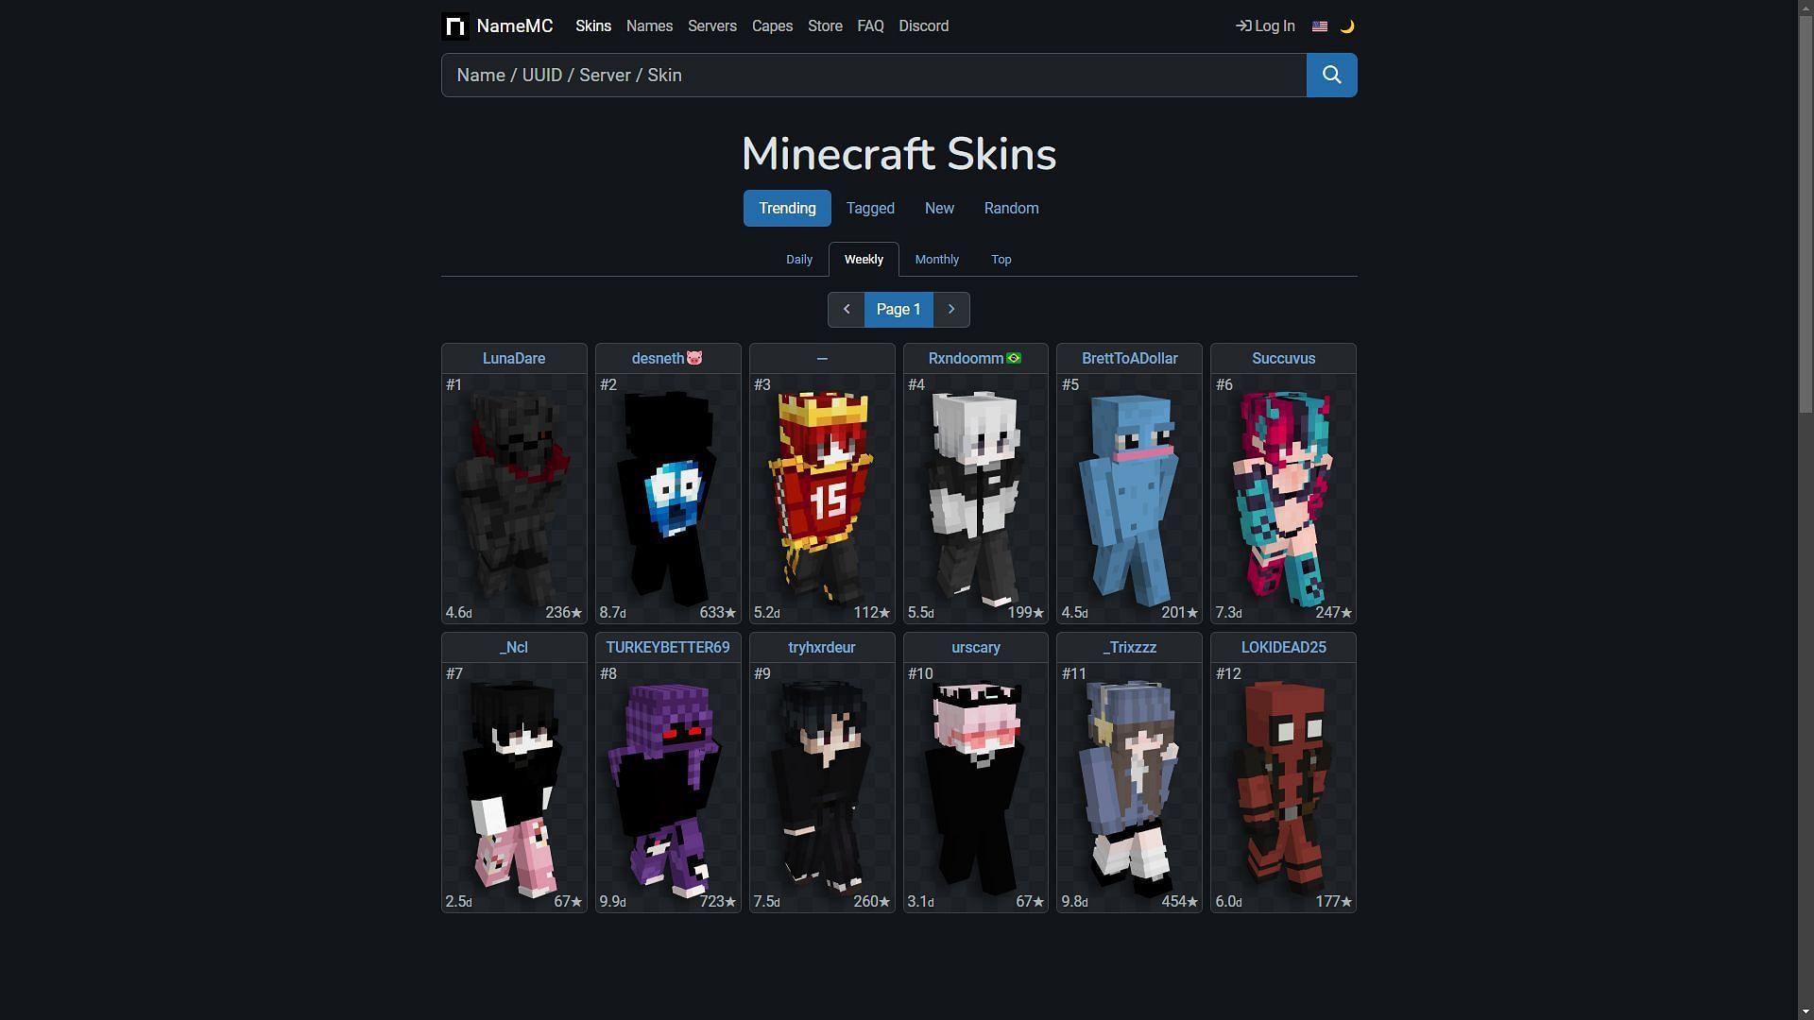Click the forward navigation arrow icon
The width and height of the screenshot is (1814, 1020).
(x=951, y=309)
